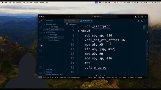Click the 3 Spell status item
Screen dimensions: 161x90
(123, 77)
